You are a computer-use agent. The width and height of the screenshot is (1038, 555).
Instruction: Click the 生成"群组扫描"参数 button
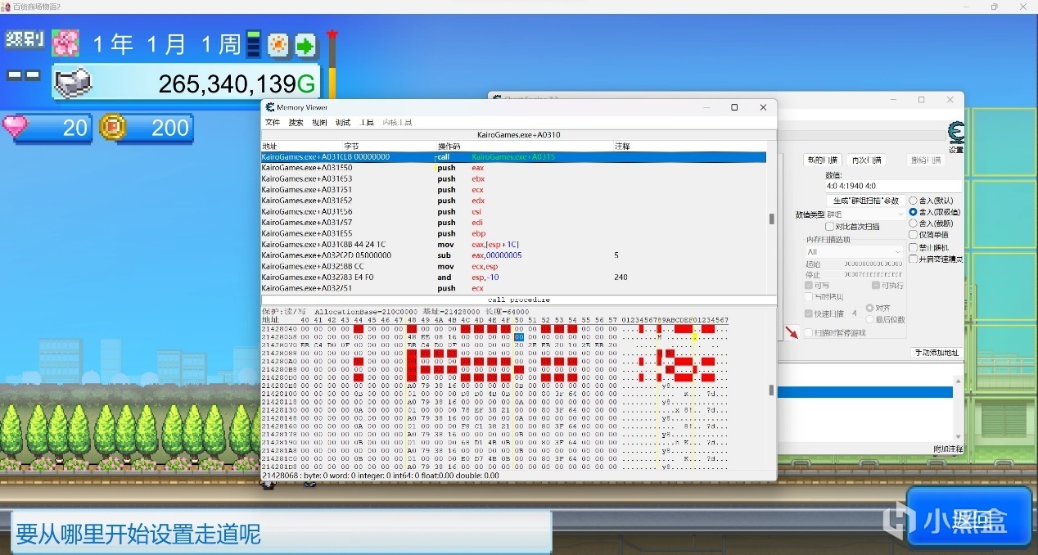tap(866, 201)
